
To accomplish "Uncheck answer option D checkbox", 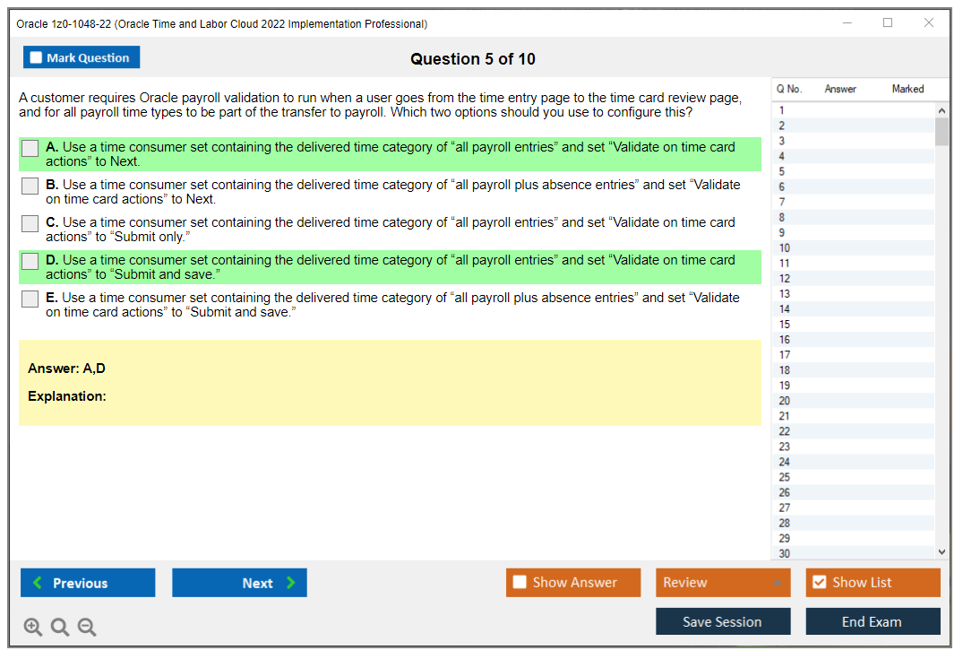I will [x=30, y=261].
